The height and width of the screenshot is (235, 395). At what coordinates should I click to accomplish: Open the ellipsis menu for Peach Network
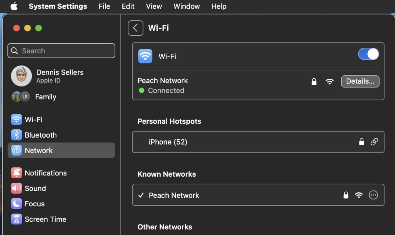[373, 195]
